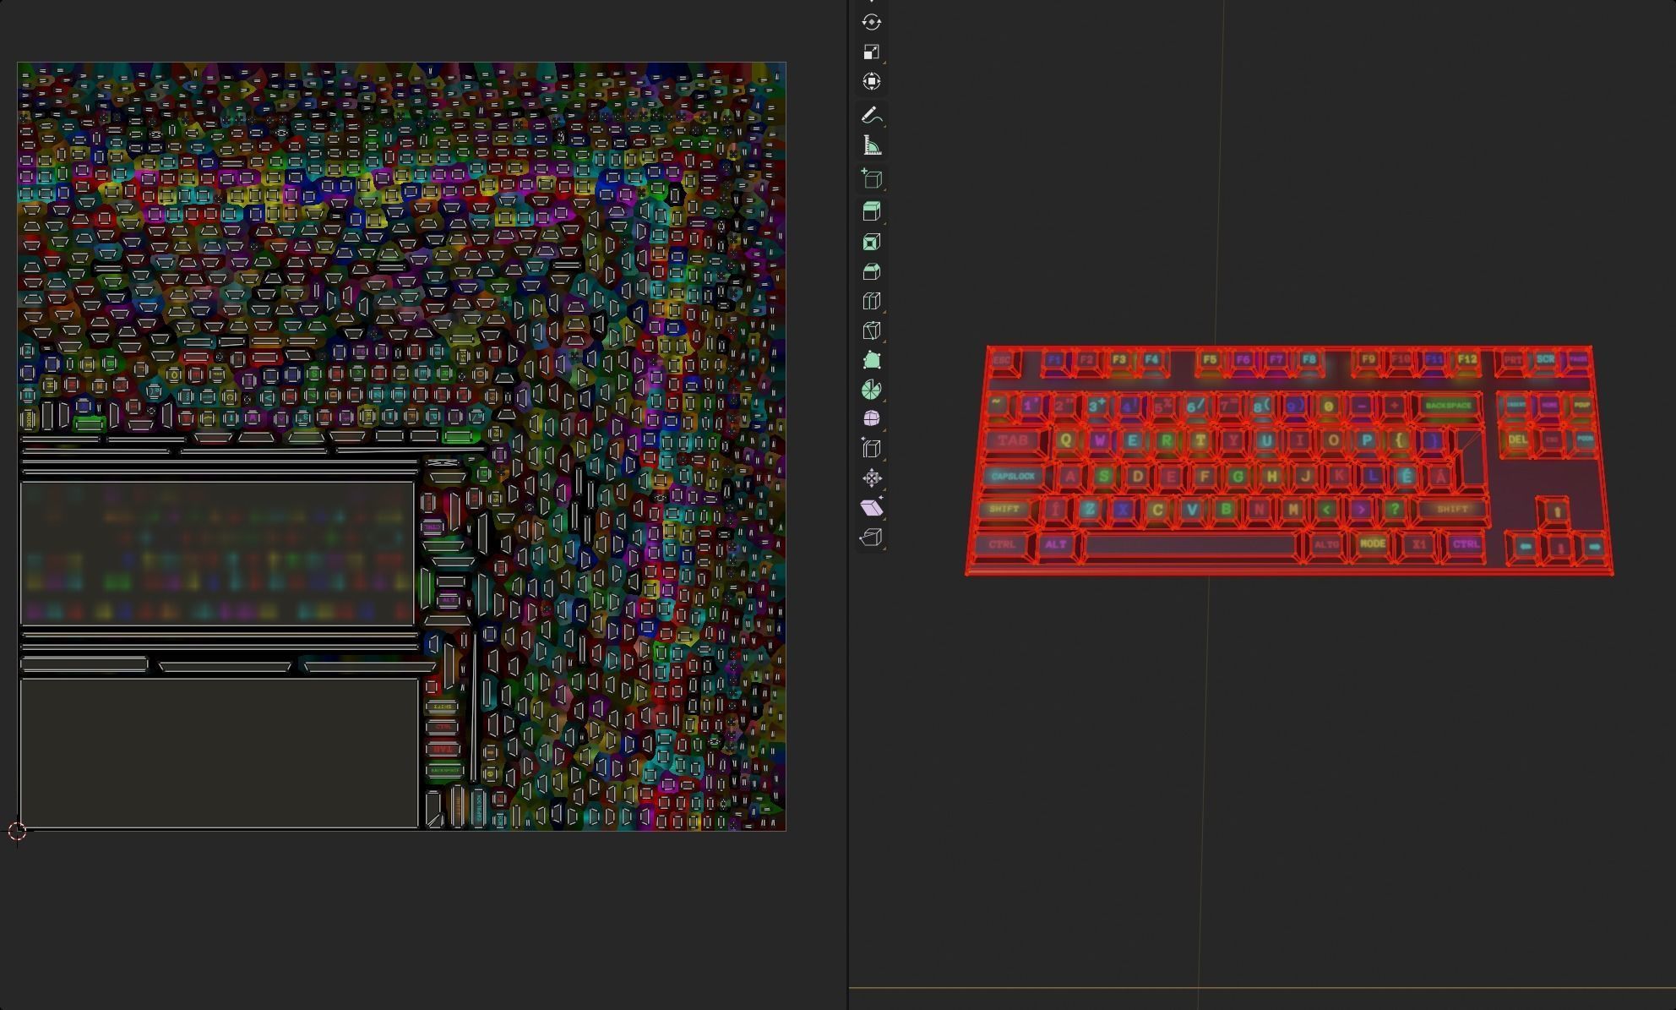Select the Shrink/Fatten tool
The width and height of the screenshot is (1676, 1010).
click(871, 478)
